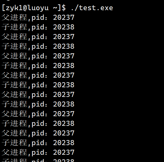Click the tilde directory in the shell prompt
The image size is (164, 162).
coord(55,8)
